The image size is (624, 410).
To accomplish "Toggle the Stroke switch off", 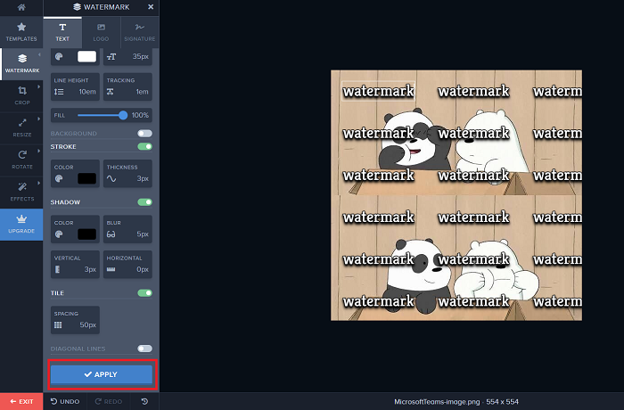I will coord(144,146).
